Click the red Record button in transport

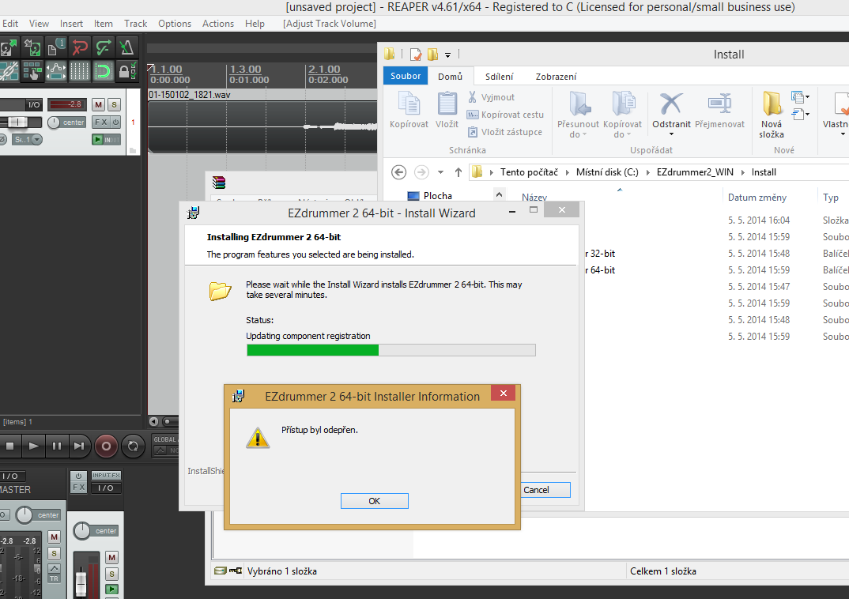pos(106,446)
